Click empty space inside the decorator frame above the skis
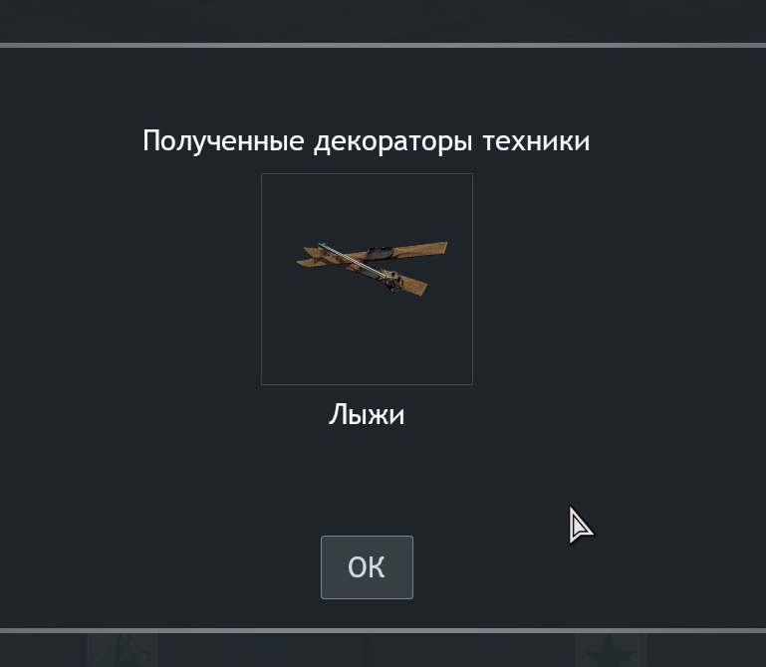Screen dimensions: 766x667 367,205
